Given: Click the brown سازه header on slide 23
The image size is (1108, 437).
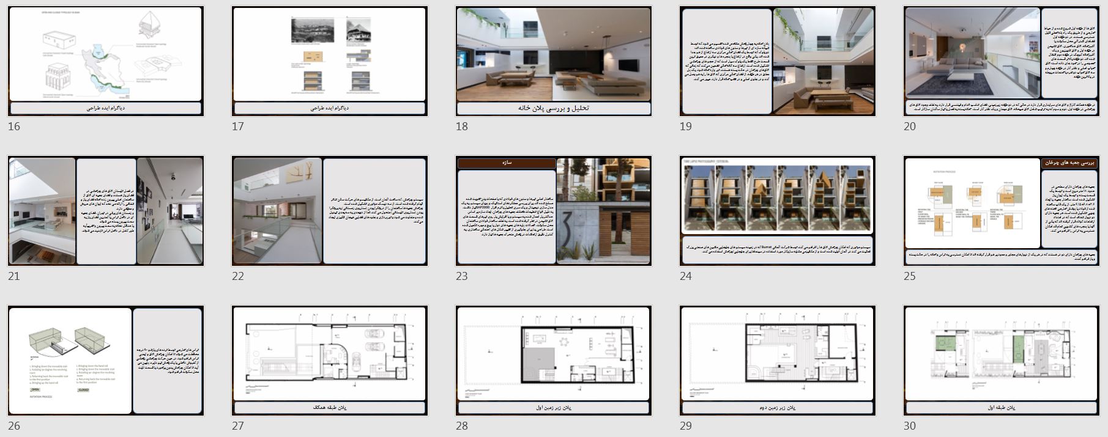Looking at the screenshot, I should 507,163.
